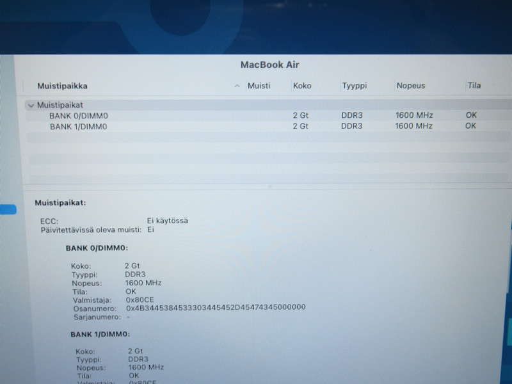The width and height of the screenshot is (512, 384).
Task: Click 'Tila:' label under BANK 0/DIMM0 details
Action: (80, 292)
